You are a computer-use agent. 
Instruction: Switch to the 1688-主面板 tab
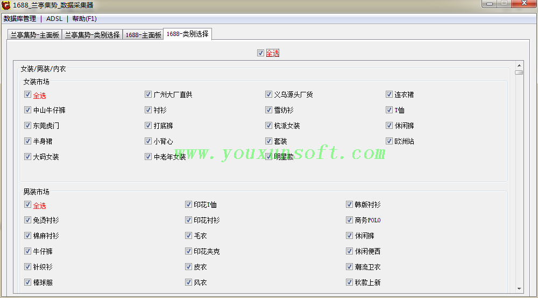143,35
